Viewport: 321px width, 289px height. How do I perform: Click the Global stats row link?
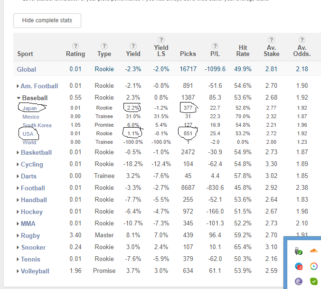coord(27,69)
